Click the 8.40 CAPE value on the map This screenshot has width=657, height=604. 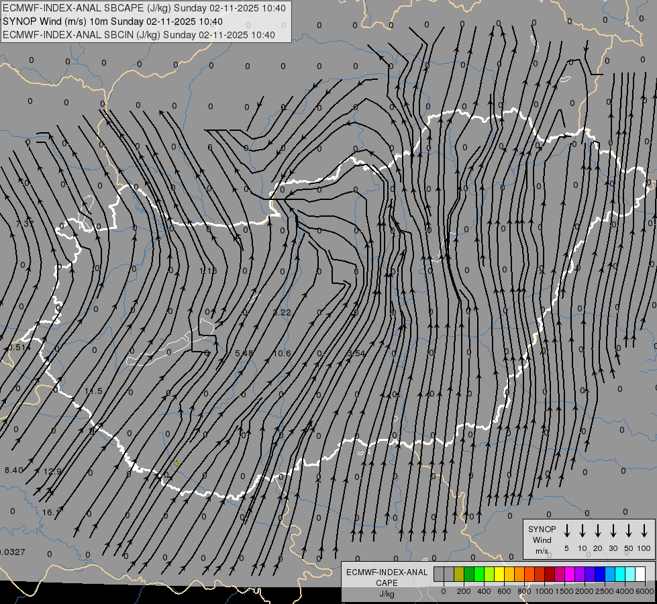click(14, 470)
